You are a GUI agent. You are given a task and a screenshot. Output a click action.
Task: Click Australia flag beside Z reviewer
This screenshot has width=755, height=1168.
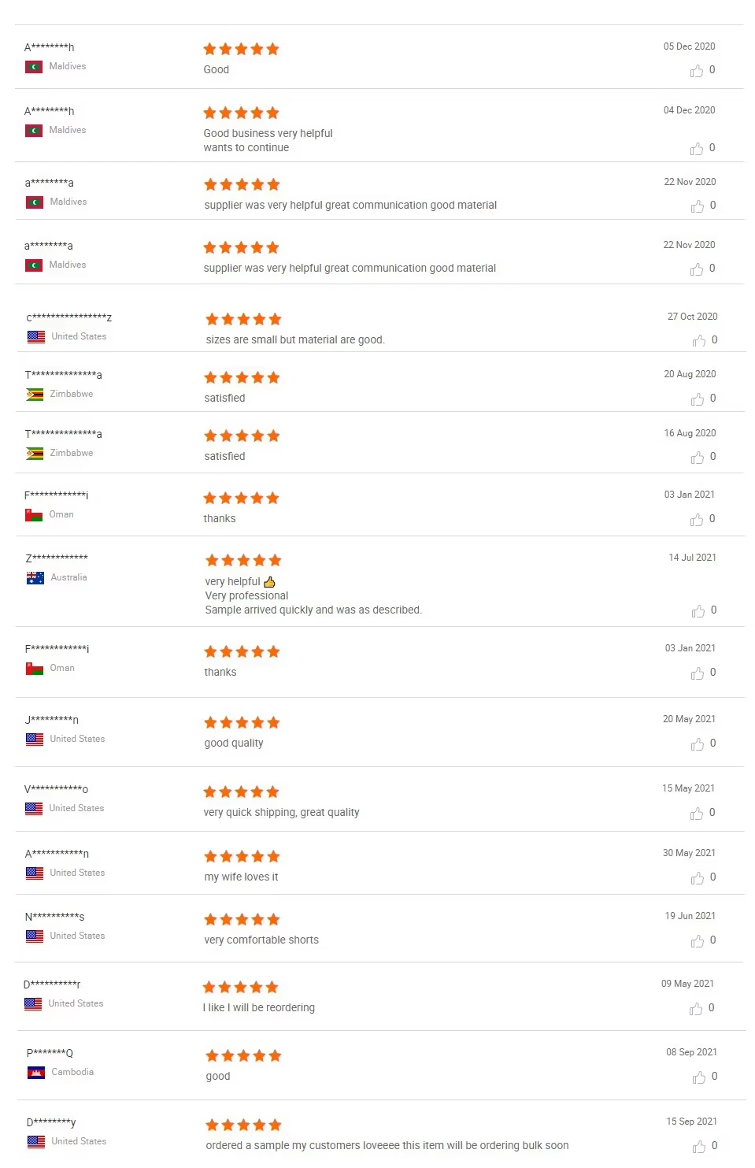pos(35,578)
